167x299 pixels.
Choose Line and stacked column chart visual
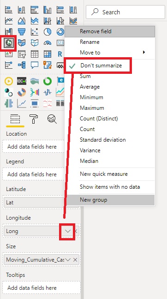click(x=47, y=21)
